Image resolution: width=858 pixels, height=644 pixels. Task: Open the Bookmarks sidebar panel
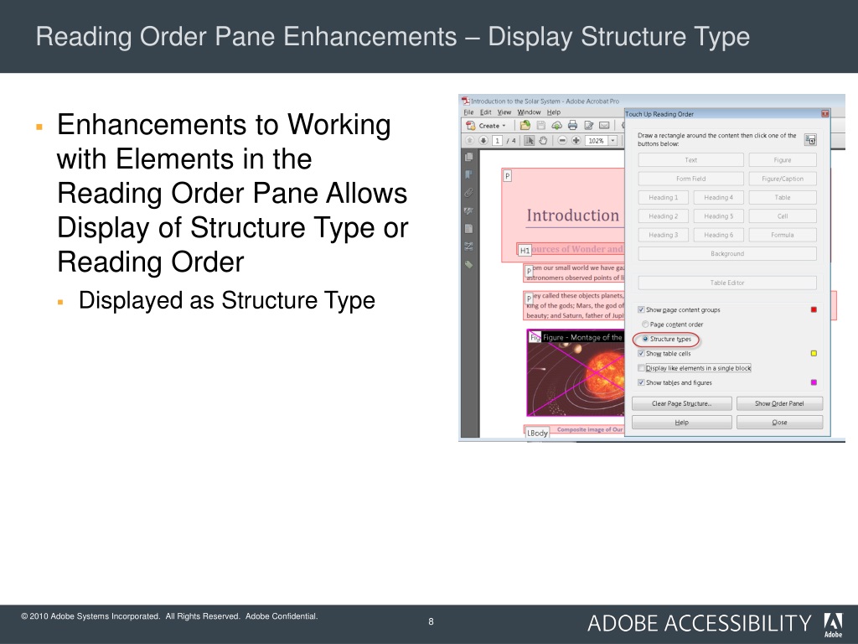tap(469, 174)
